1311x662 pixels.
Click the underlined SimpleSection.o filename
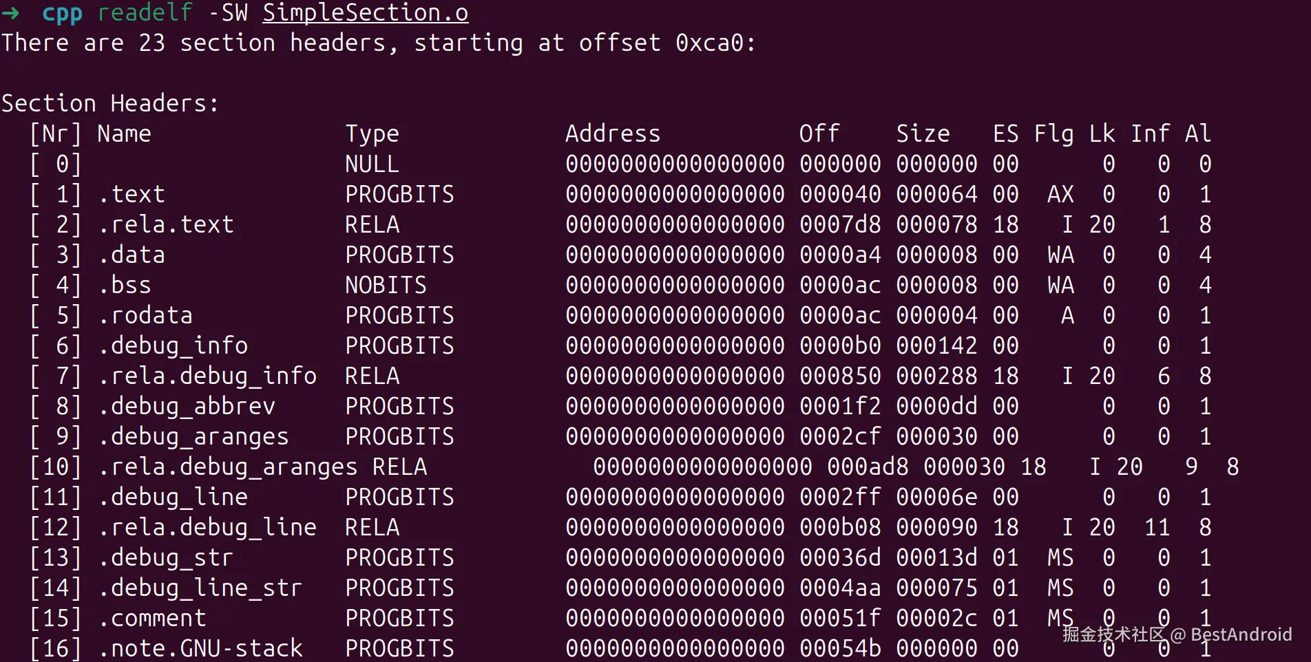(x=365, y=12)
